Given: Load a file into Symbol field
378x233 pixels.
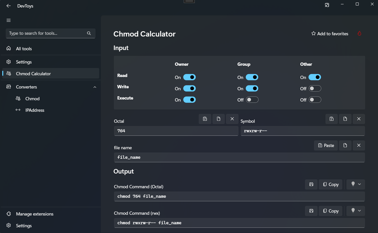Looking at the screenshot, I should click(345, 119).
